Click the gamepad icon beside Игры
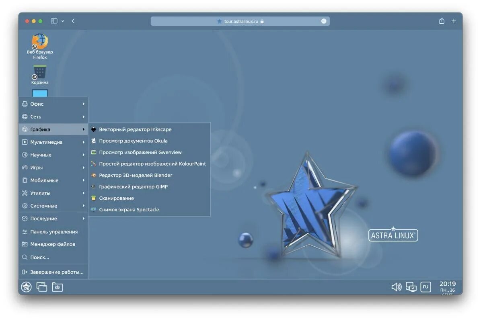The image size is (481, 319). click(x=25, y=167)
